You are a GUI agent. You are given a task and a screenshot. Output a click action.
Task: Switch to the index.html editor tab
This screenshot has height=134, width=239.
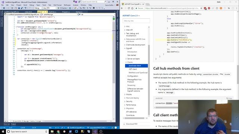28,12
